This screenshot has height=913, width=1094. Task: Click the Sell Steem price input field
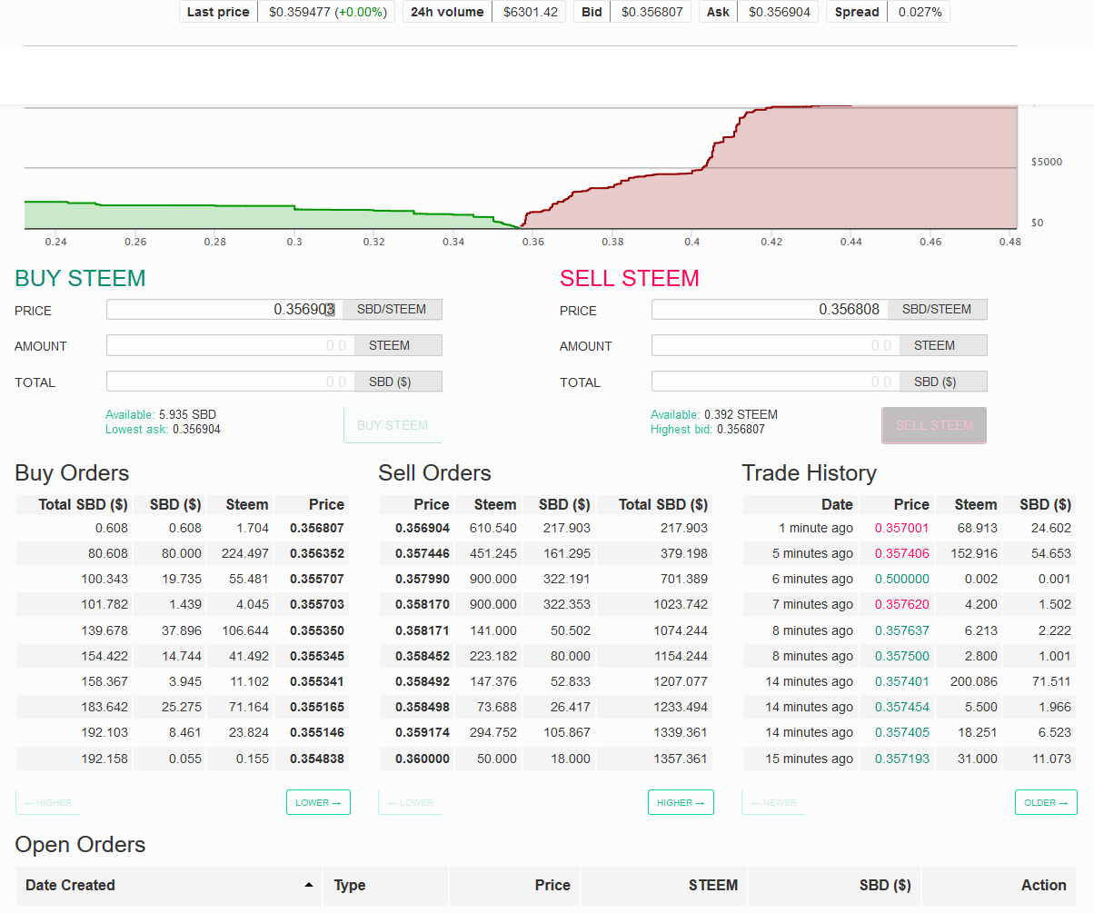click(771, 309)
